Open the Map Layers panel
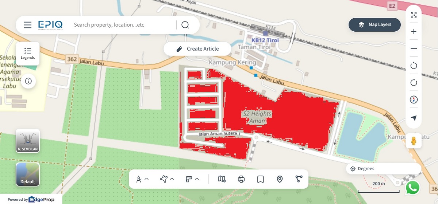The image size is (438, 204). click(x=374, y=25)
